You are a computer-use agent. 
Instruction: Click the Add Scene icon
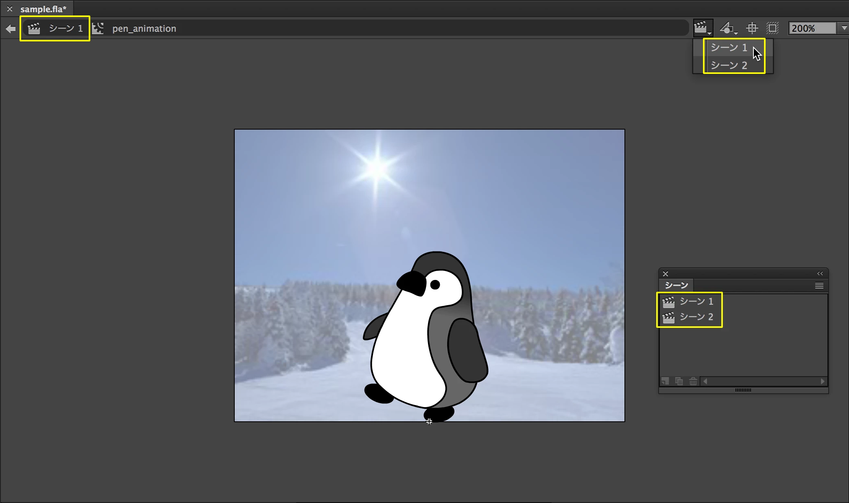click(665, 381)
